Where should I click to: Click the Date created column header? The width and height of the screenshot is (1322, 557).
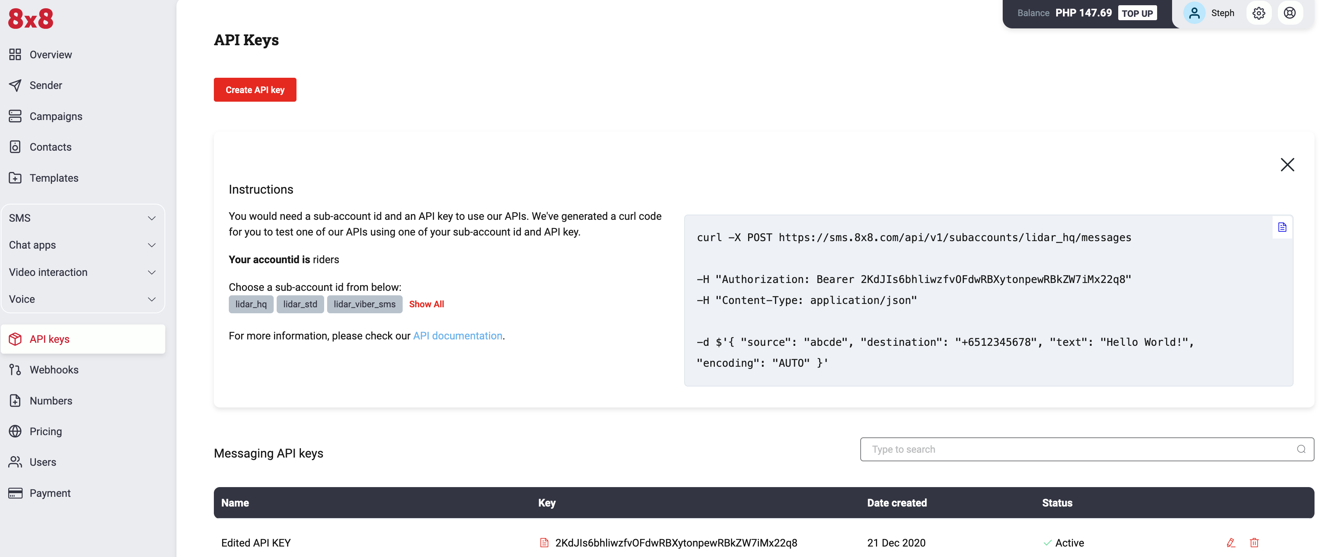click(897, 502)
